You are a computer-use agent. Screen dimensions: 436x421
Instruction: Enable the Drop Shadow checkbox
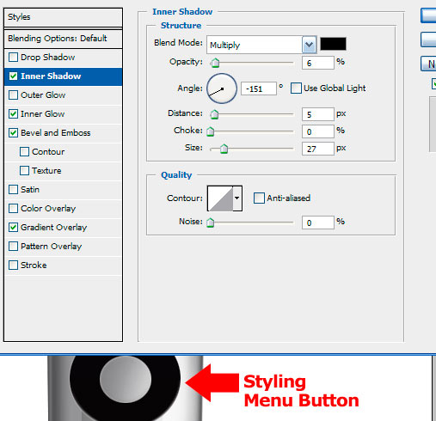click(13, 57)
